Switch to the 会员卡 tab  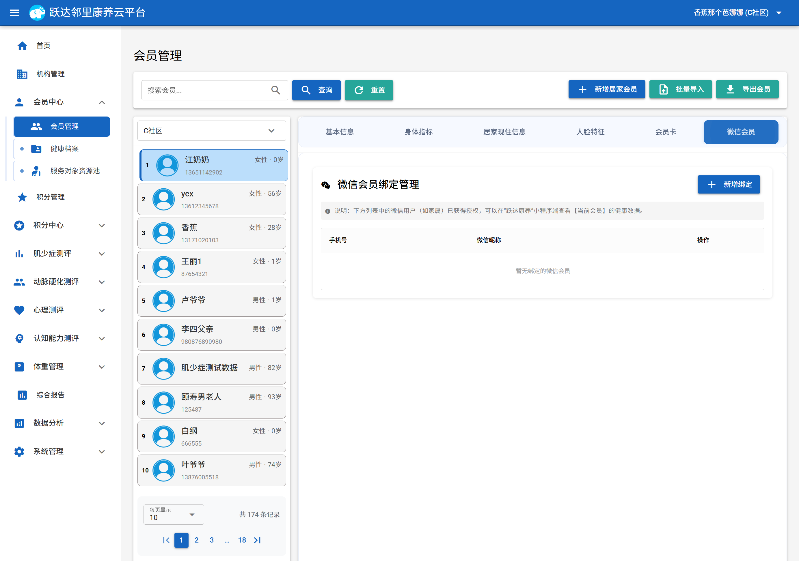[x=666, y=132]
